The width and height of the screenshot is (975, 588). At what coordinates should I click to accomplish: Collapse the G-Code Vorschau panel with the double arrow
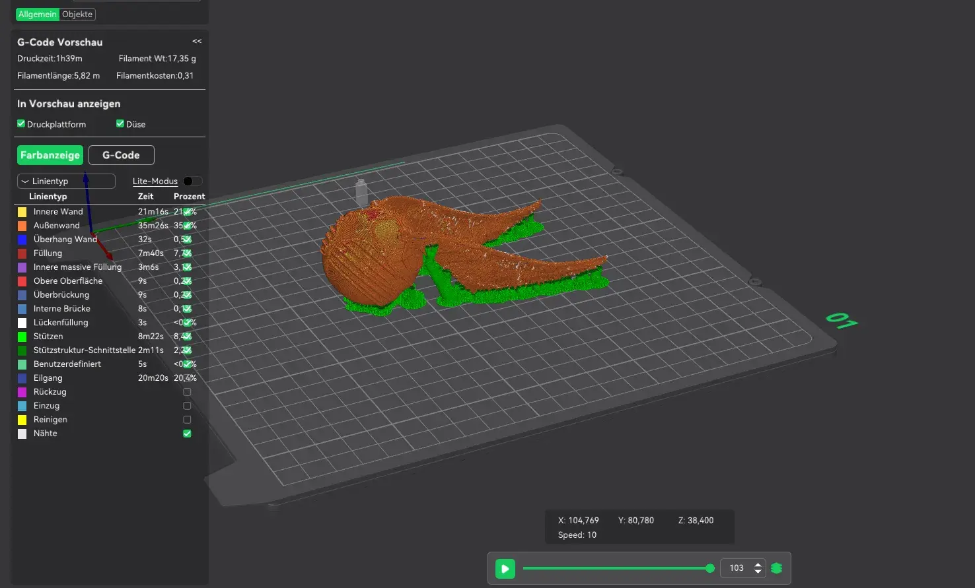click(x=197, y=42)
